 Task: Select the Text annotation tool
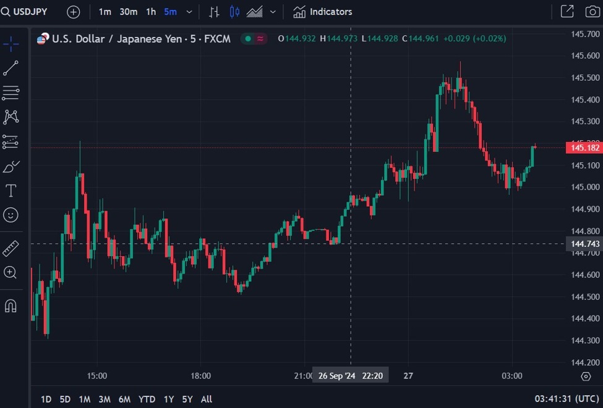(11, 191)
